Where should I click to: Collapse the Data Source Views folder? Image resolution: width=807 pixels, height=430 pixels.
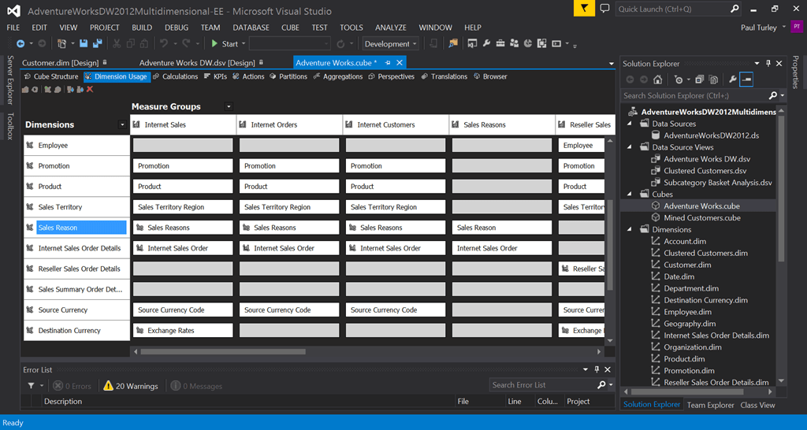(630, 147)
